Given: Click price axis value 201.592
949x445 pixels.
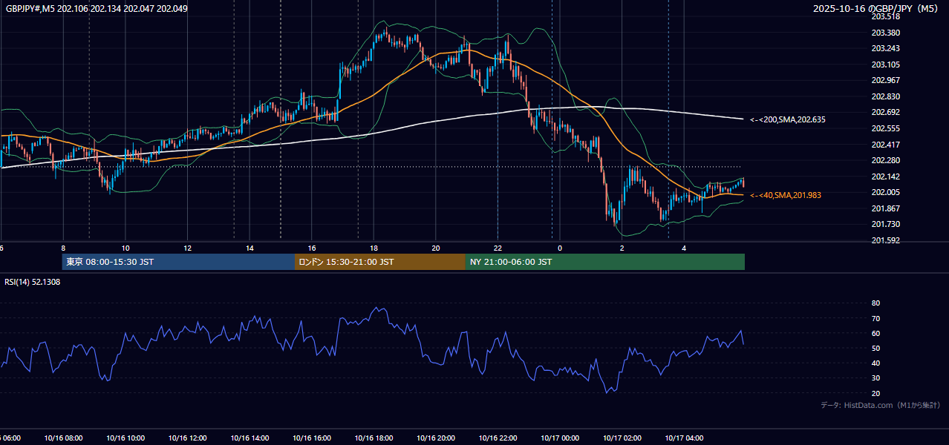Looking at the screenshot, I should click(886, 240).
